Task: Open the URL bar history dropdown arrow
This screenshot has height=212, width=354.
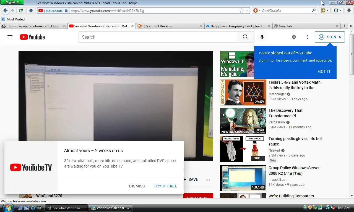Action: coord(247,10)
